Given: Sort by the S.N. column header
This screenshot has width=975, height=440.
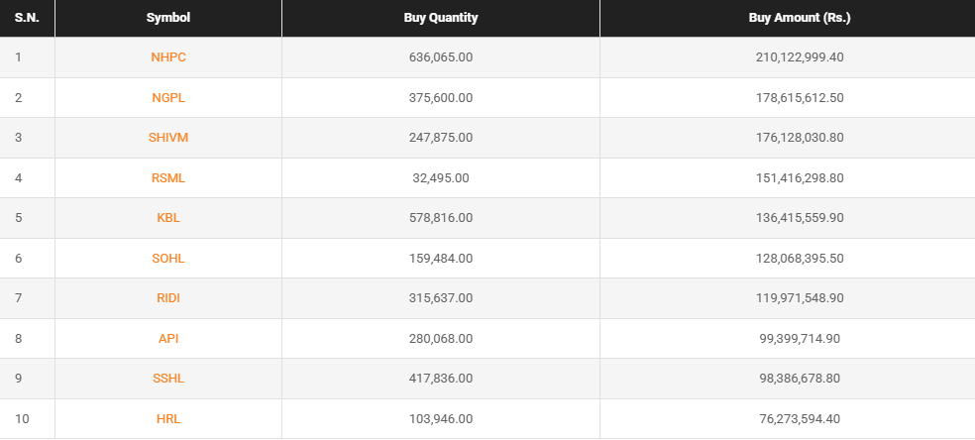Looking at the screenshot, I should [x=27, y=18].
